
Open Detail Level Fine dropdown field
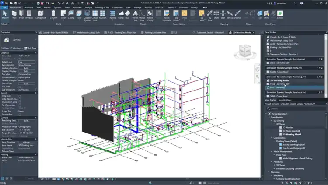point(27,62)
